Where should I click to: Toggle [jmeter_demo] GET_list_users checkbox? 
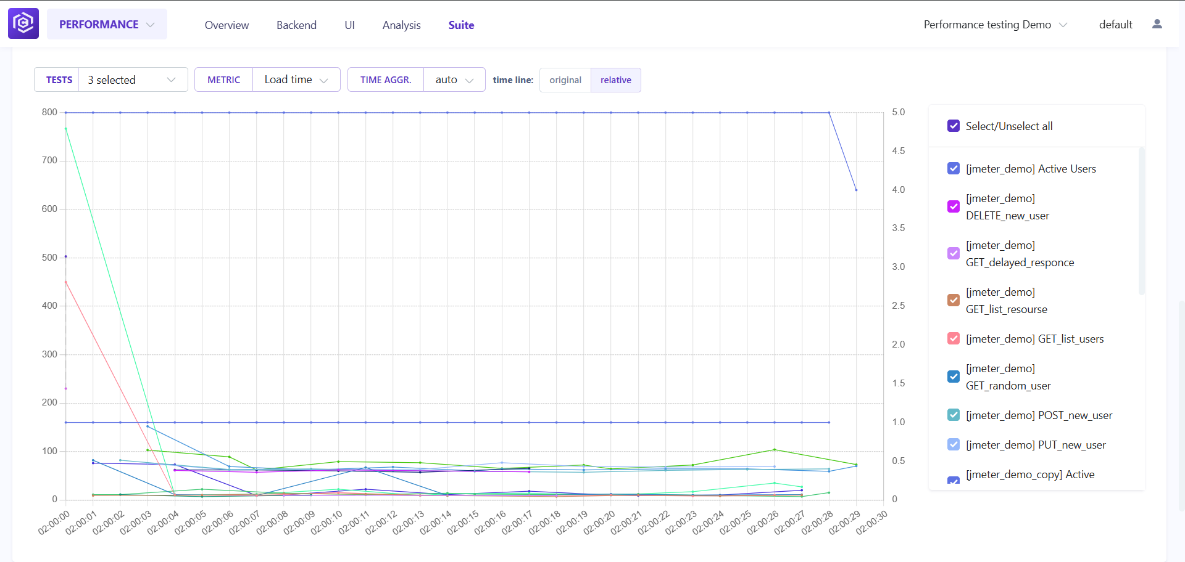954,338
